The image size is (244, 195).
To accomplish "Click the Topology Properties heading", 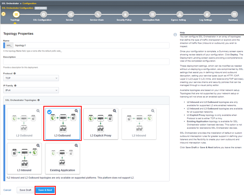I will point(18,34).
